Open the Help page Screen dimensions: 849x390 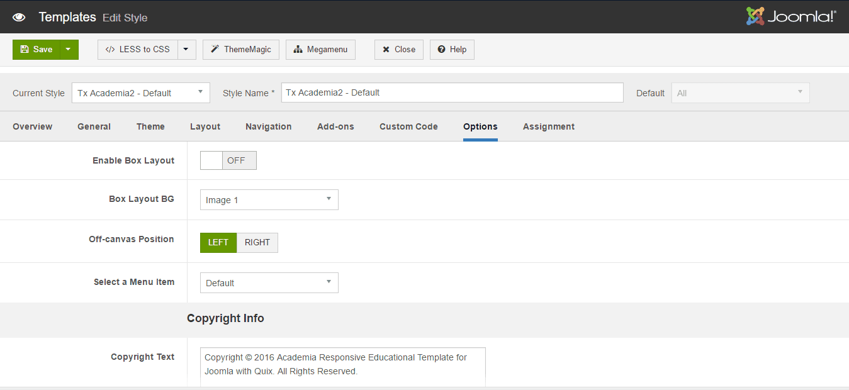(452, 50)
